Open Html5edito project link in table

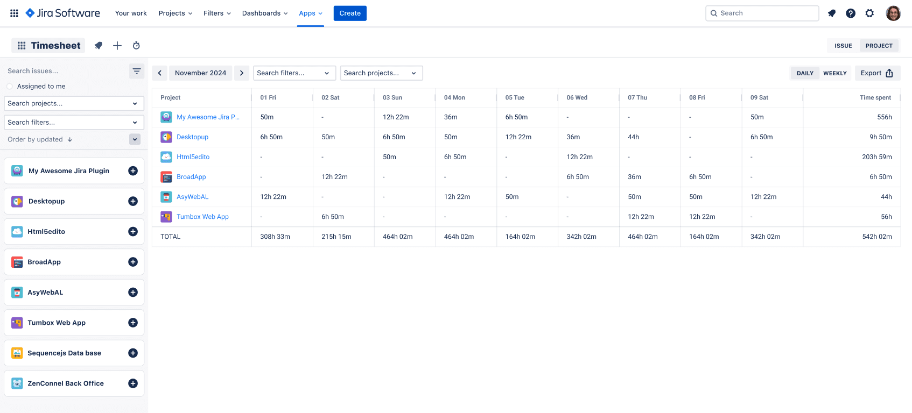click(x=193, y=157)
